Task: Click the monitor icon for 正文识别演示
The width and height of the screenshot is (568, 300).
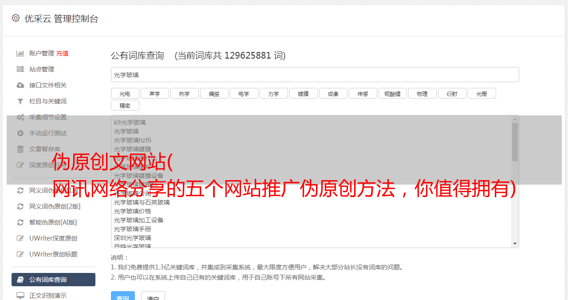Action: (20, 295)
